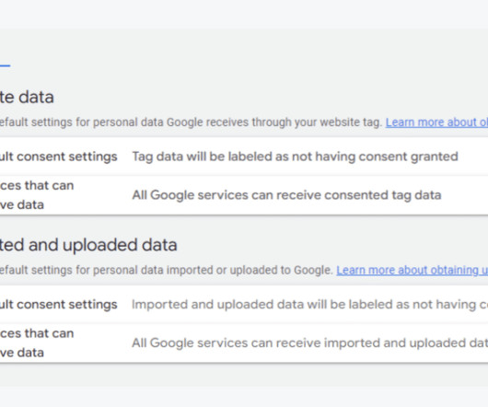Click divider between the imported data card rows
Viewport: 488px width, 407px height.
[x=244, y=322]
